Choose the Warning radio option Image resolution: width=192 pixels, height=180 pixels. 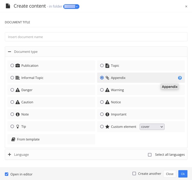tap(102, 90)
